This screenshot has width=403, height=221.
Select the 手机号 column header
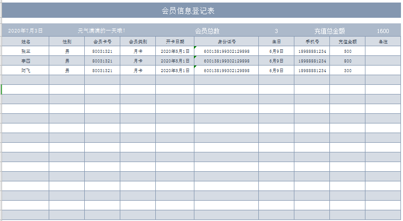(312, 41)
